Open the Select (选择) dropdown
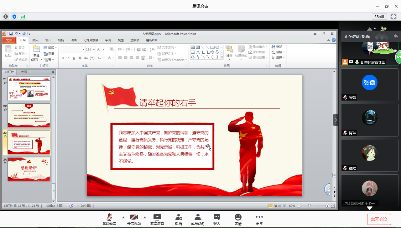The width and height of the screenshot is (401, 228). coord(279,57)
